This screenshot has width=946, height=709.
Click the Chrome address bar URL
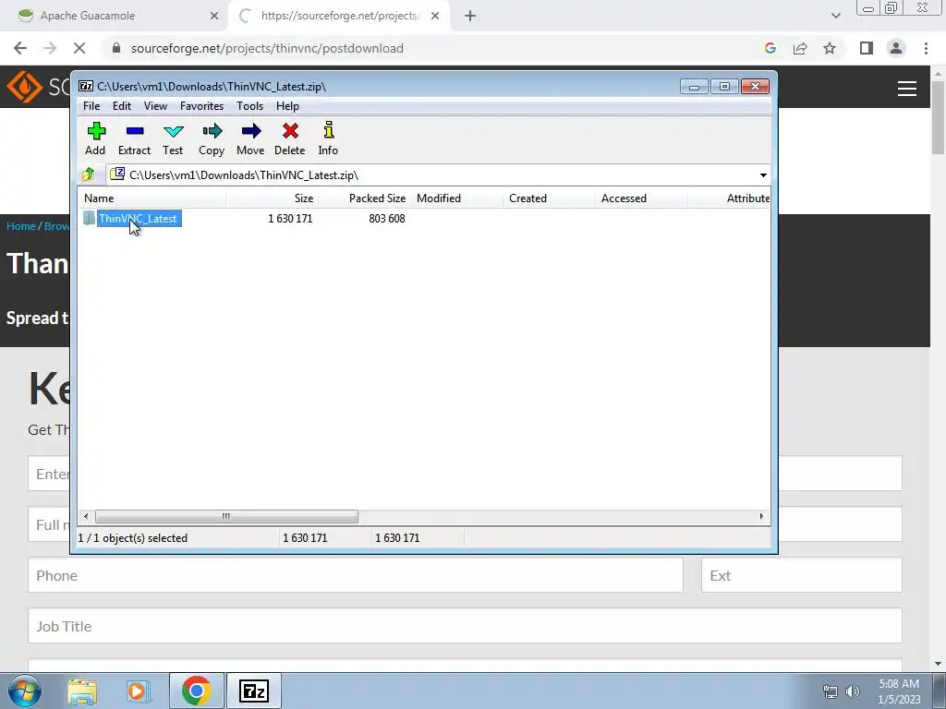pos(267,48)
